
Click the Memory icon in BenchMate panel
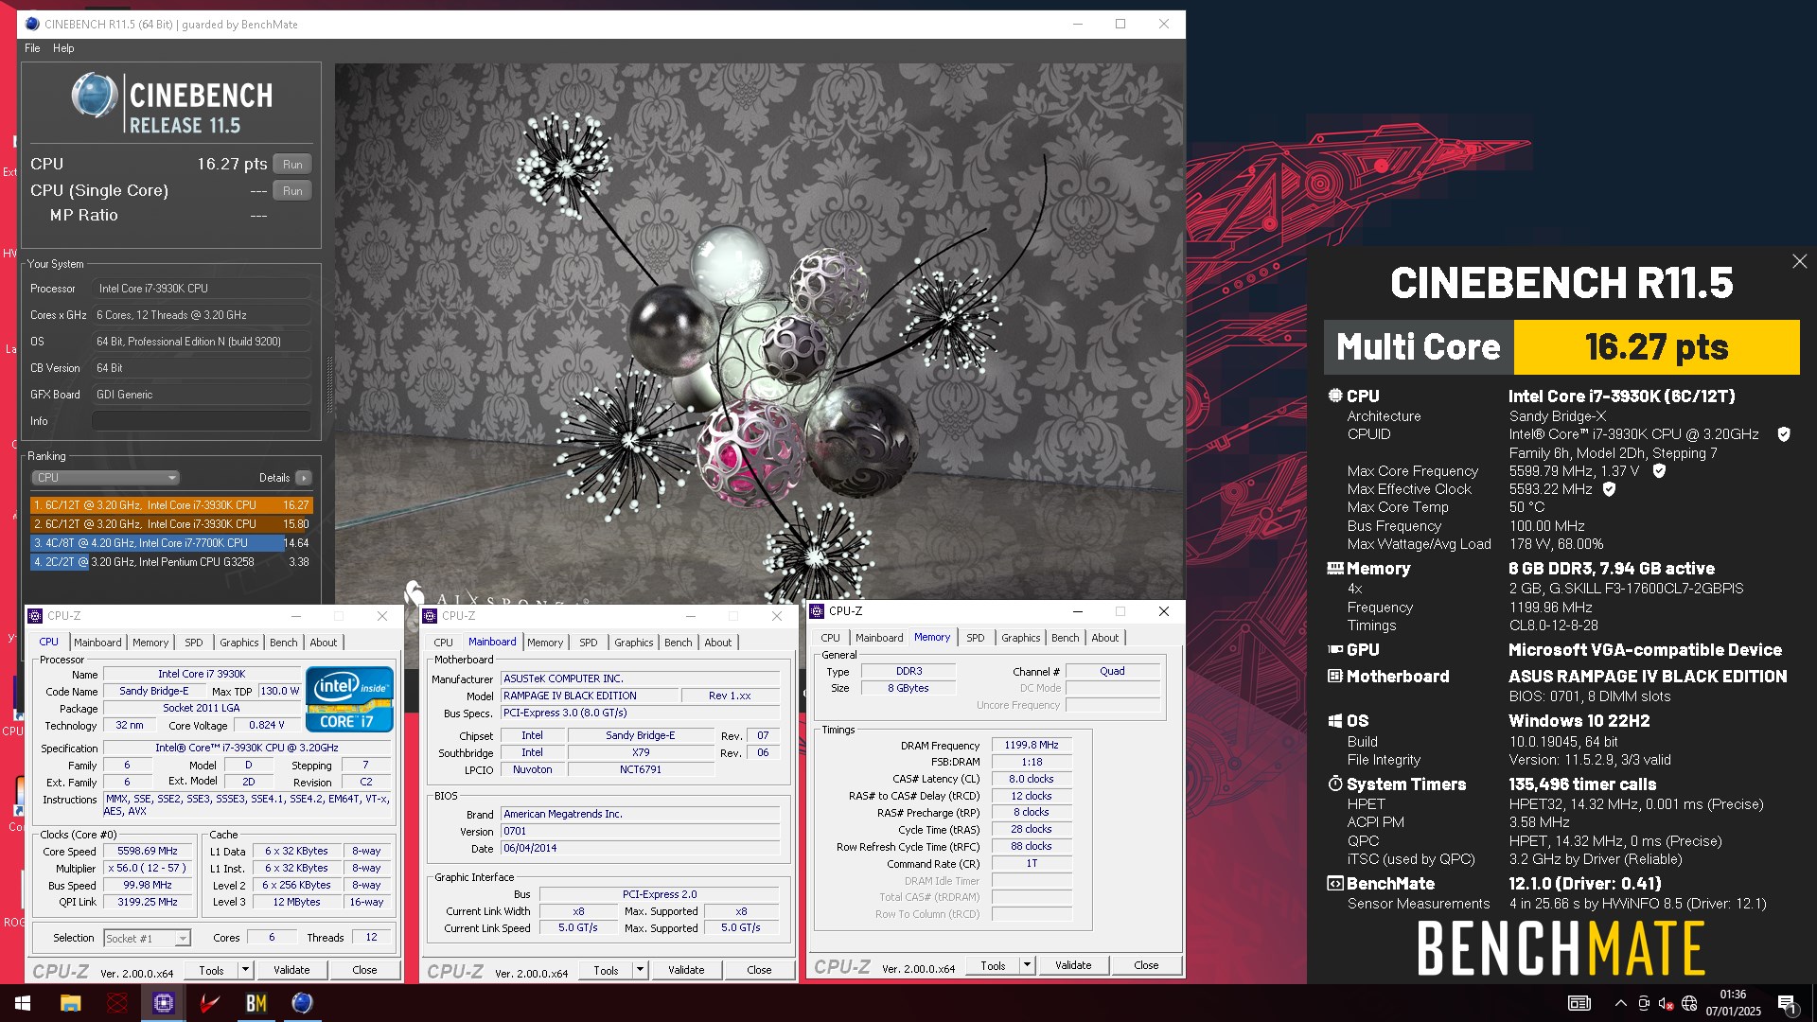[x=1335, y=568]
